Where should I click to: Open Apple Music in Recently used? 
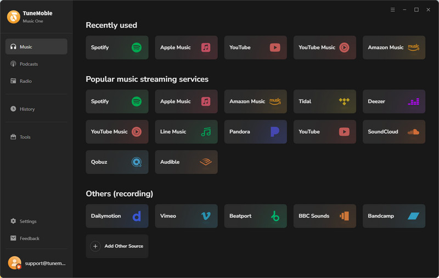(x=186, y=47)
